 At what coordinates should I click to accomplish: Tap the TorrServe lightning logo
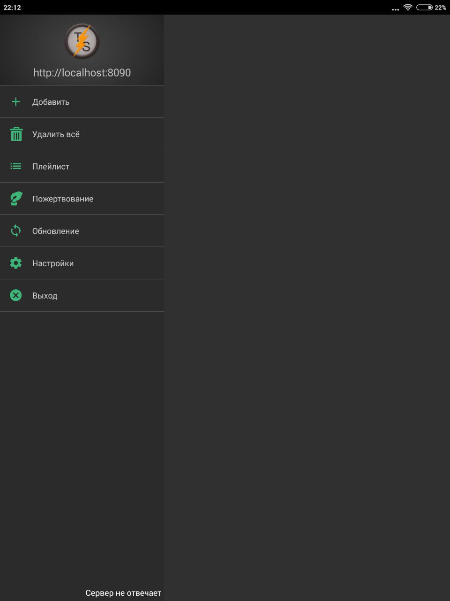point(82,41)
